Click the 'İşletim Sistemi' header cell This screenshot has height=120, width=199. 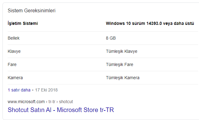point(23,23)
